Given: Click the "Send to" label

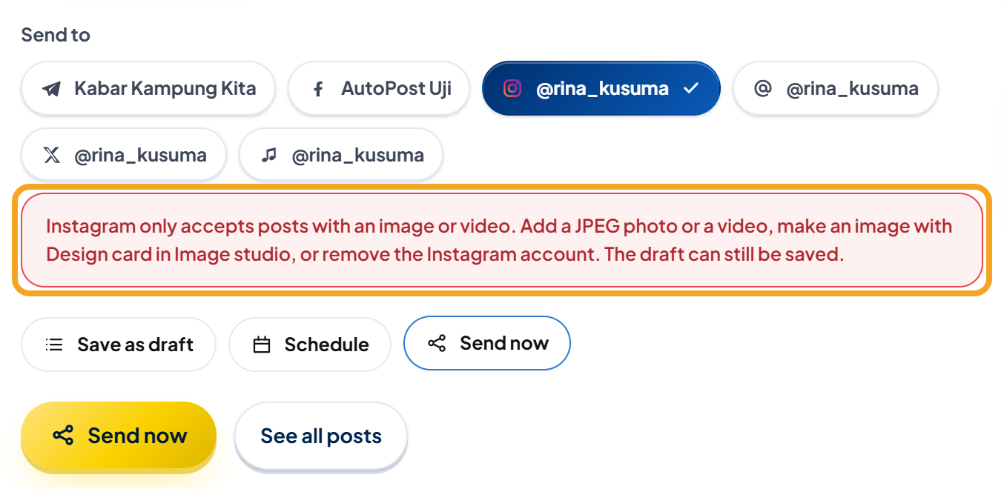Looking at the screenshot, I should (x=56, y=35).
